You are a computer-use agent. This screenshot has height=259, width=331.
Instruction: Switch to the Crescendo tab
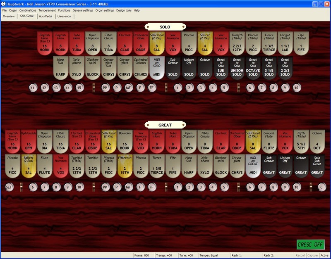coord(64,16)
